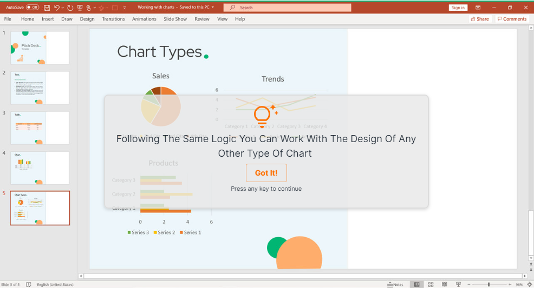Open the Slide Show tab
This screenshot has width=534, height=288.
(175, 19)
